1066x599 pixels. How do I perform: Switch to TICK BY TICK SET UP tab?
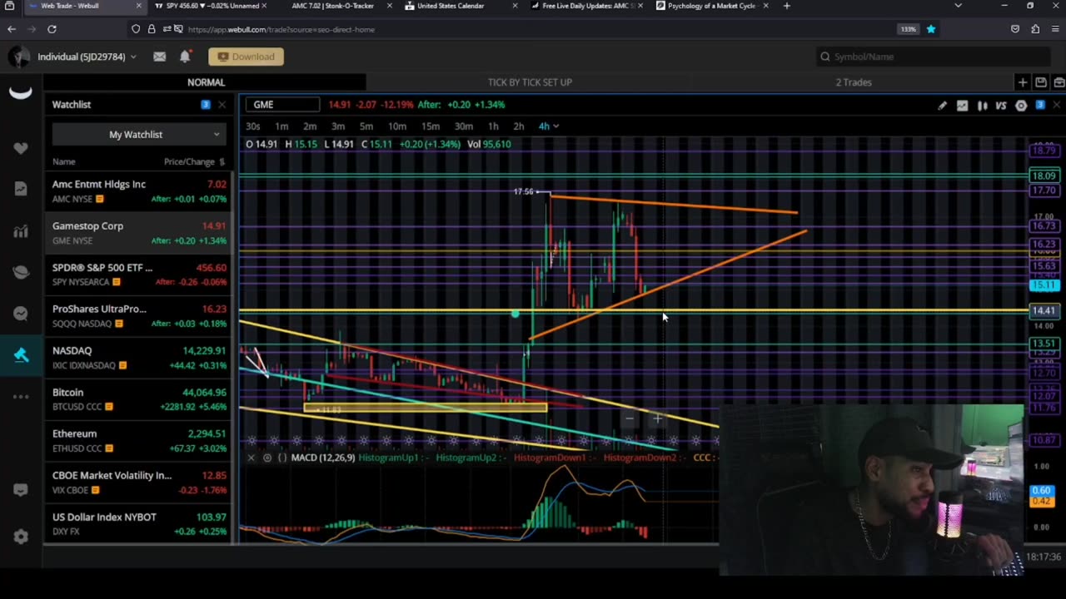(x=530, y=82)
